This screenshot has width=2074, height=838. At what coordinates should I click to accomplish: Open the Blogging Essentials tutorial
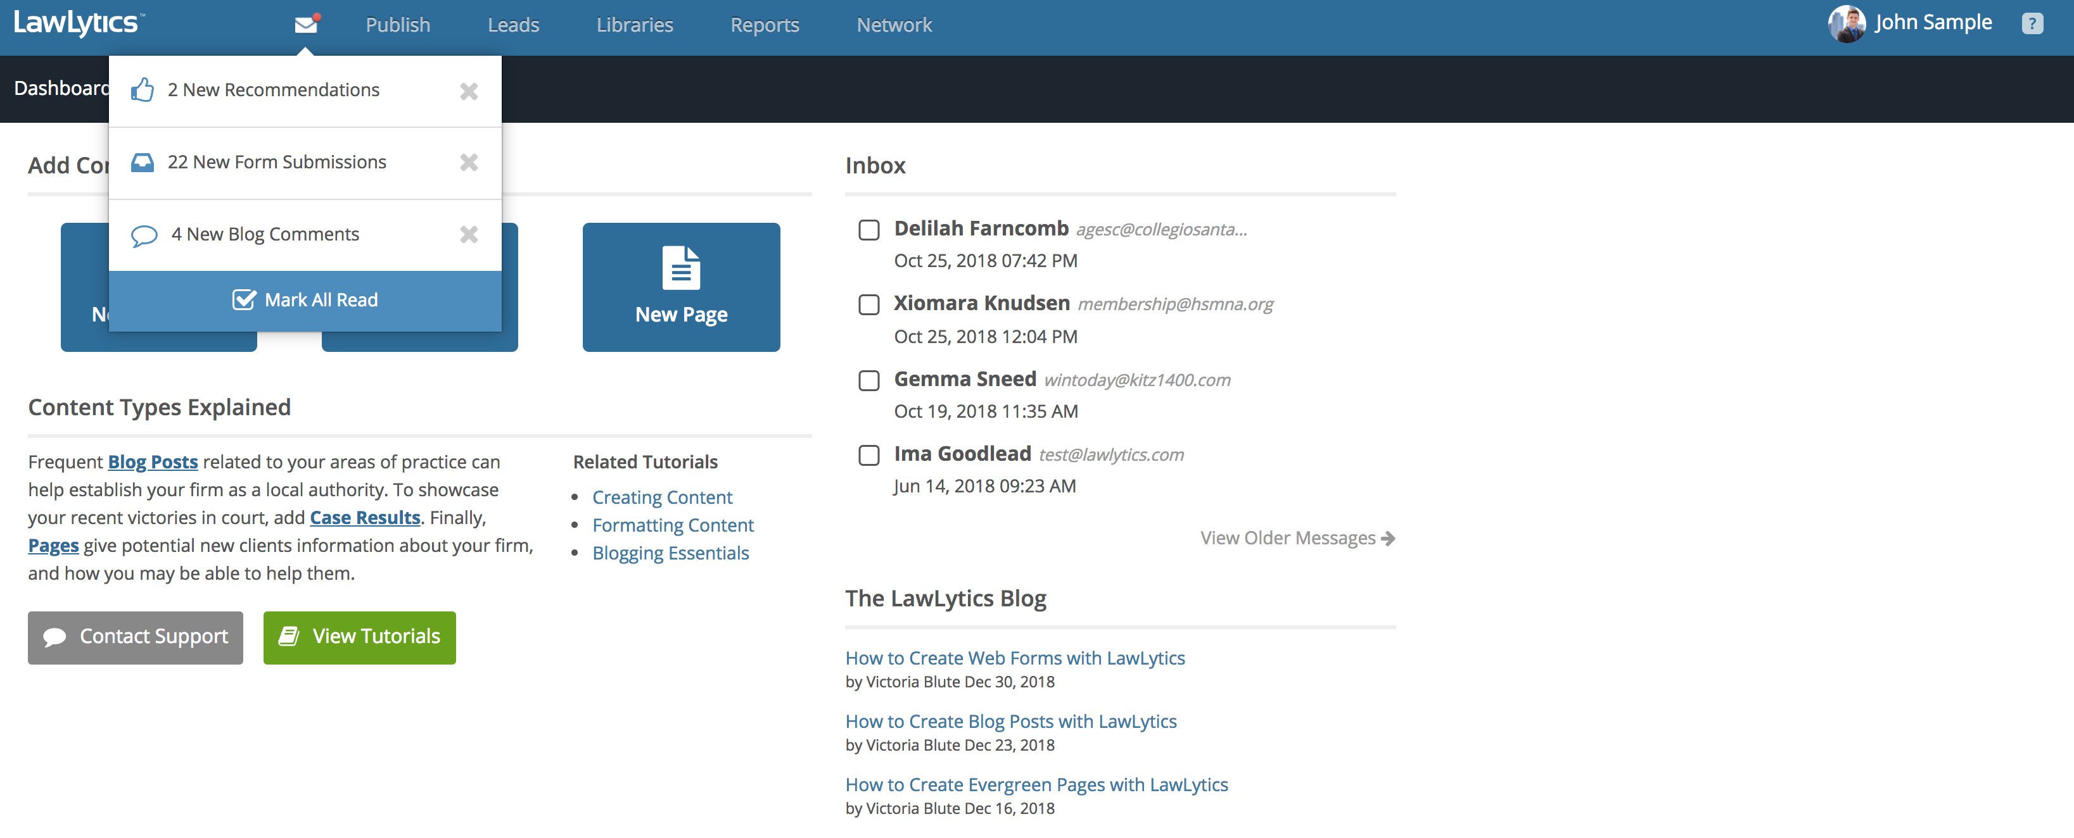tap(671, 553)
